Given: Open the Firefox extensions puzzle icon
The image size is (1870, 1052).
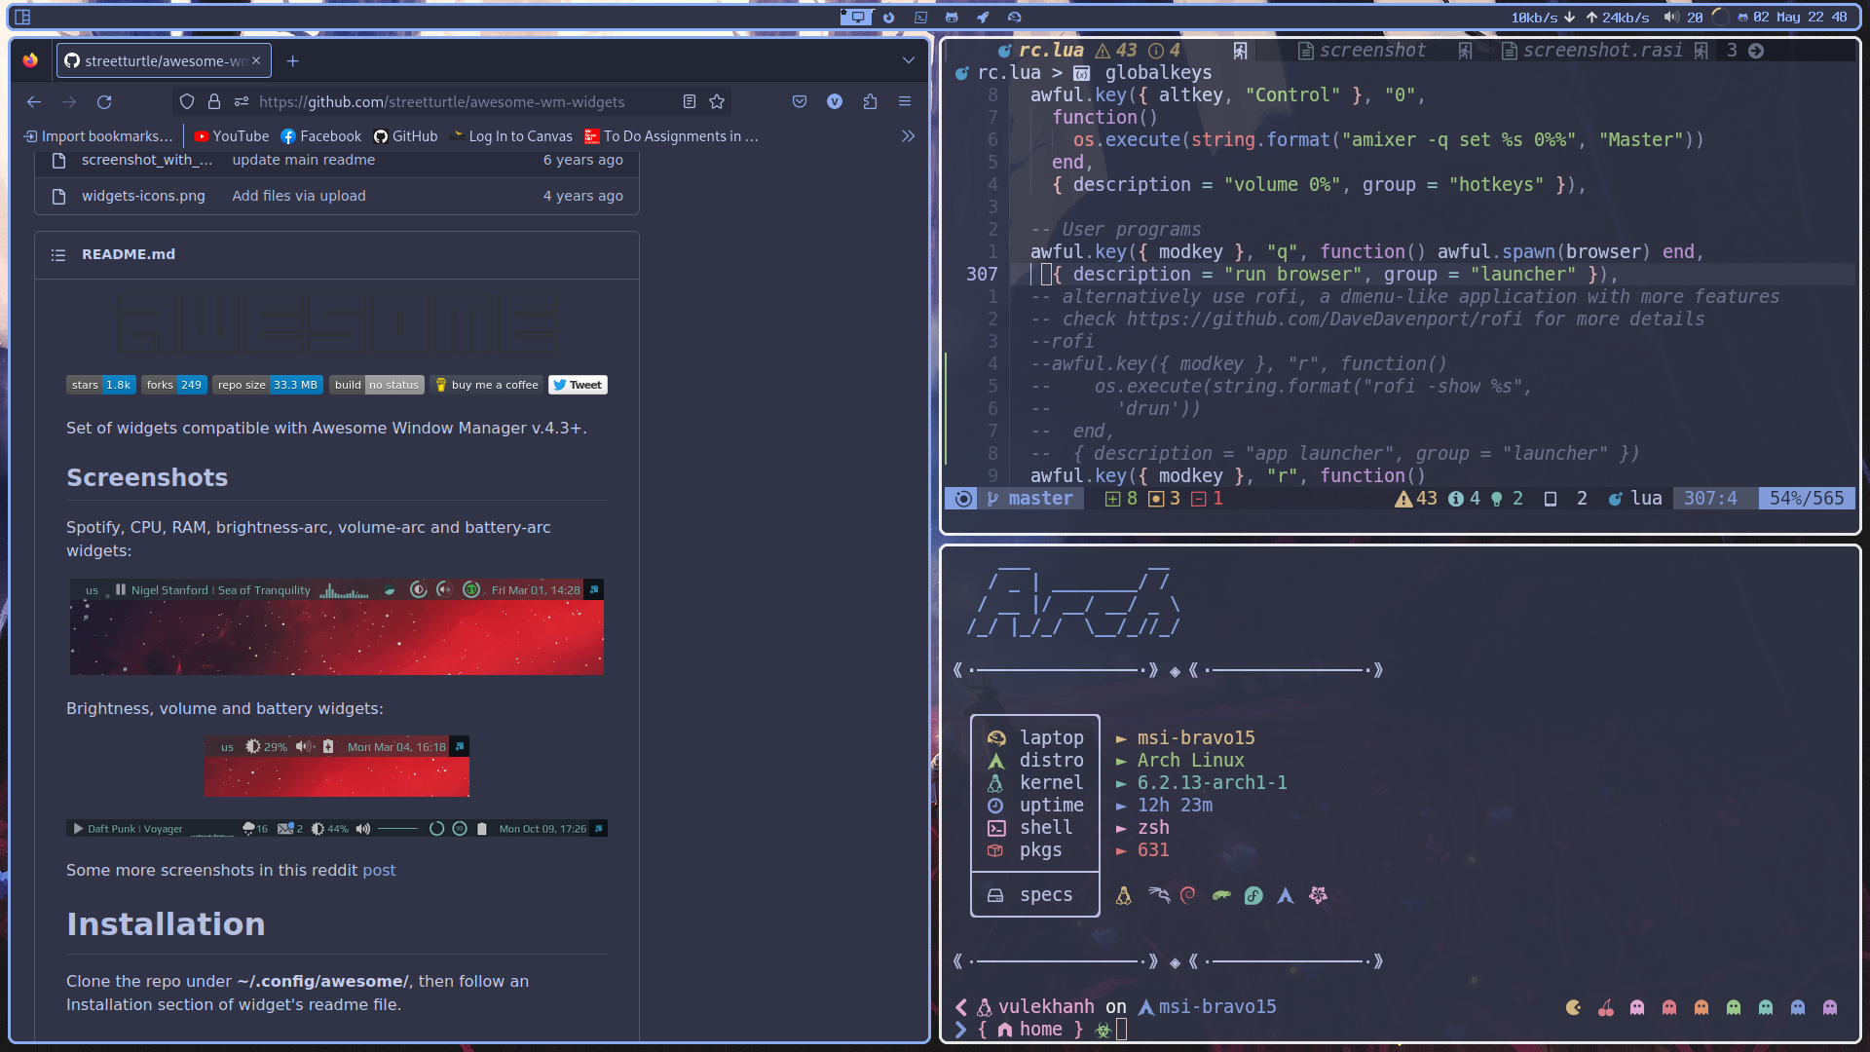Looking at the screenshot, I should (x=870, y=101).
